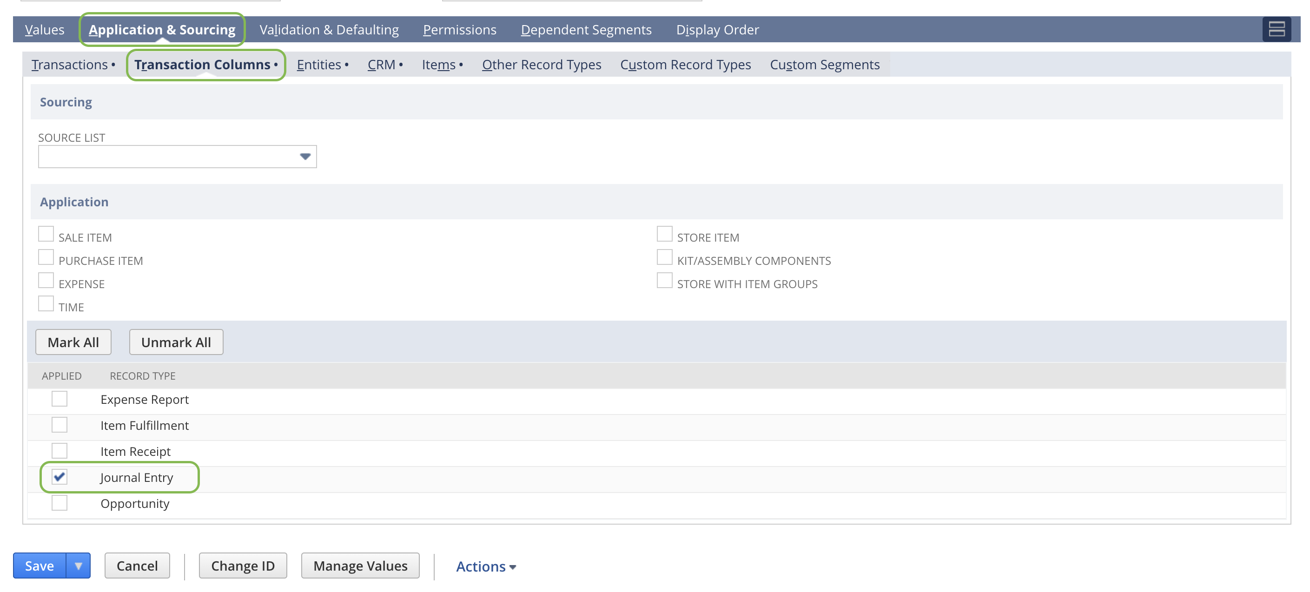Click the Unmark All button
Viewport: 1310px width, 592px height.
pos(176,342)
